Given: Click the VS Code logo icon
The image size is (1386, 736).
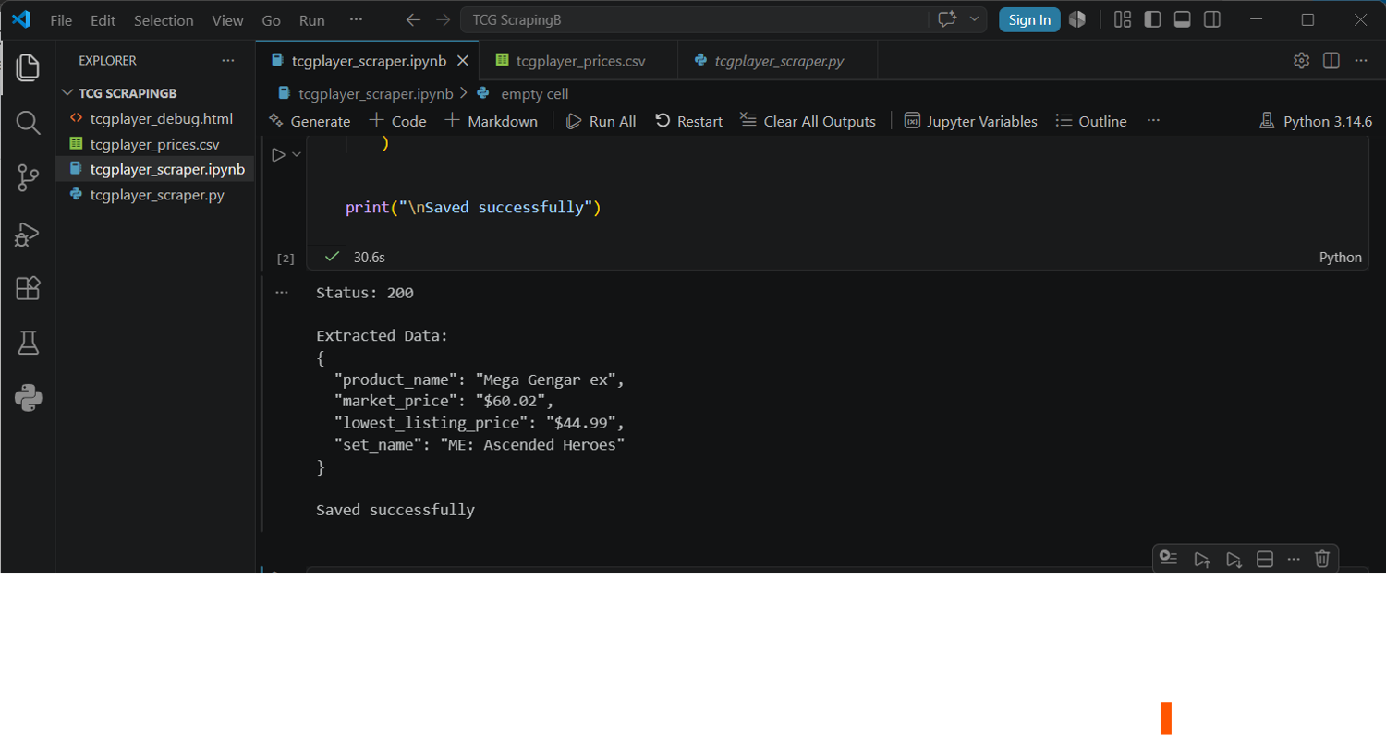Looking at the screenshot, I should tap(20, 19).
